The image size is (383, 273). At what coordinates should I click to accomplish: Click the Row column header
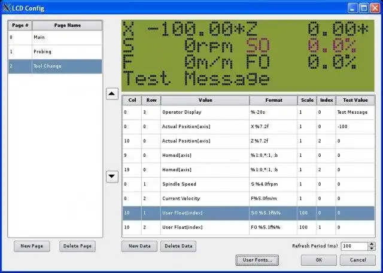pyautogui.click(x=151, y=100)
